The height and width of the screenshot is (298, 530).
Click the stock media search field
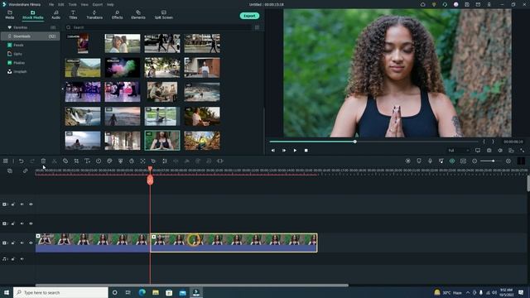(159, 27)
